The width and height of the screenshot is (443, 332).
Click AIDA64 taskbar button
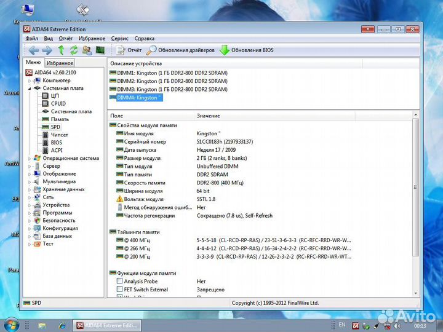coord(107,325)
